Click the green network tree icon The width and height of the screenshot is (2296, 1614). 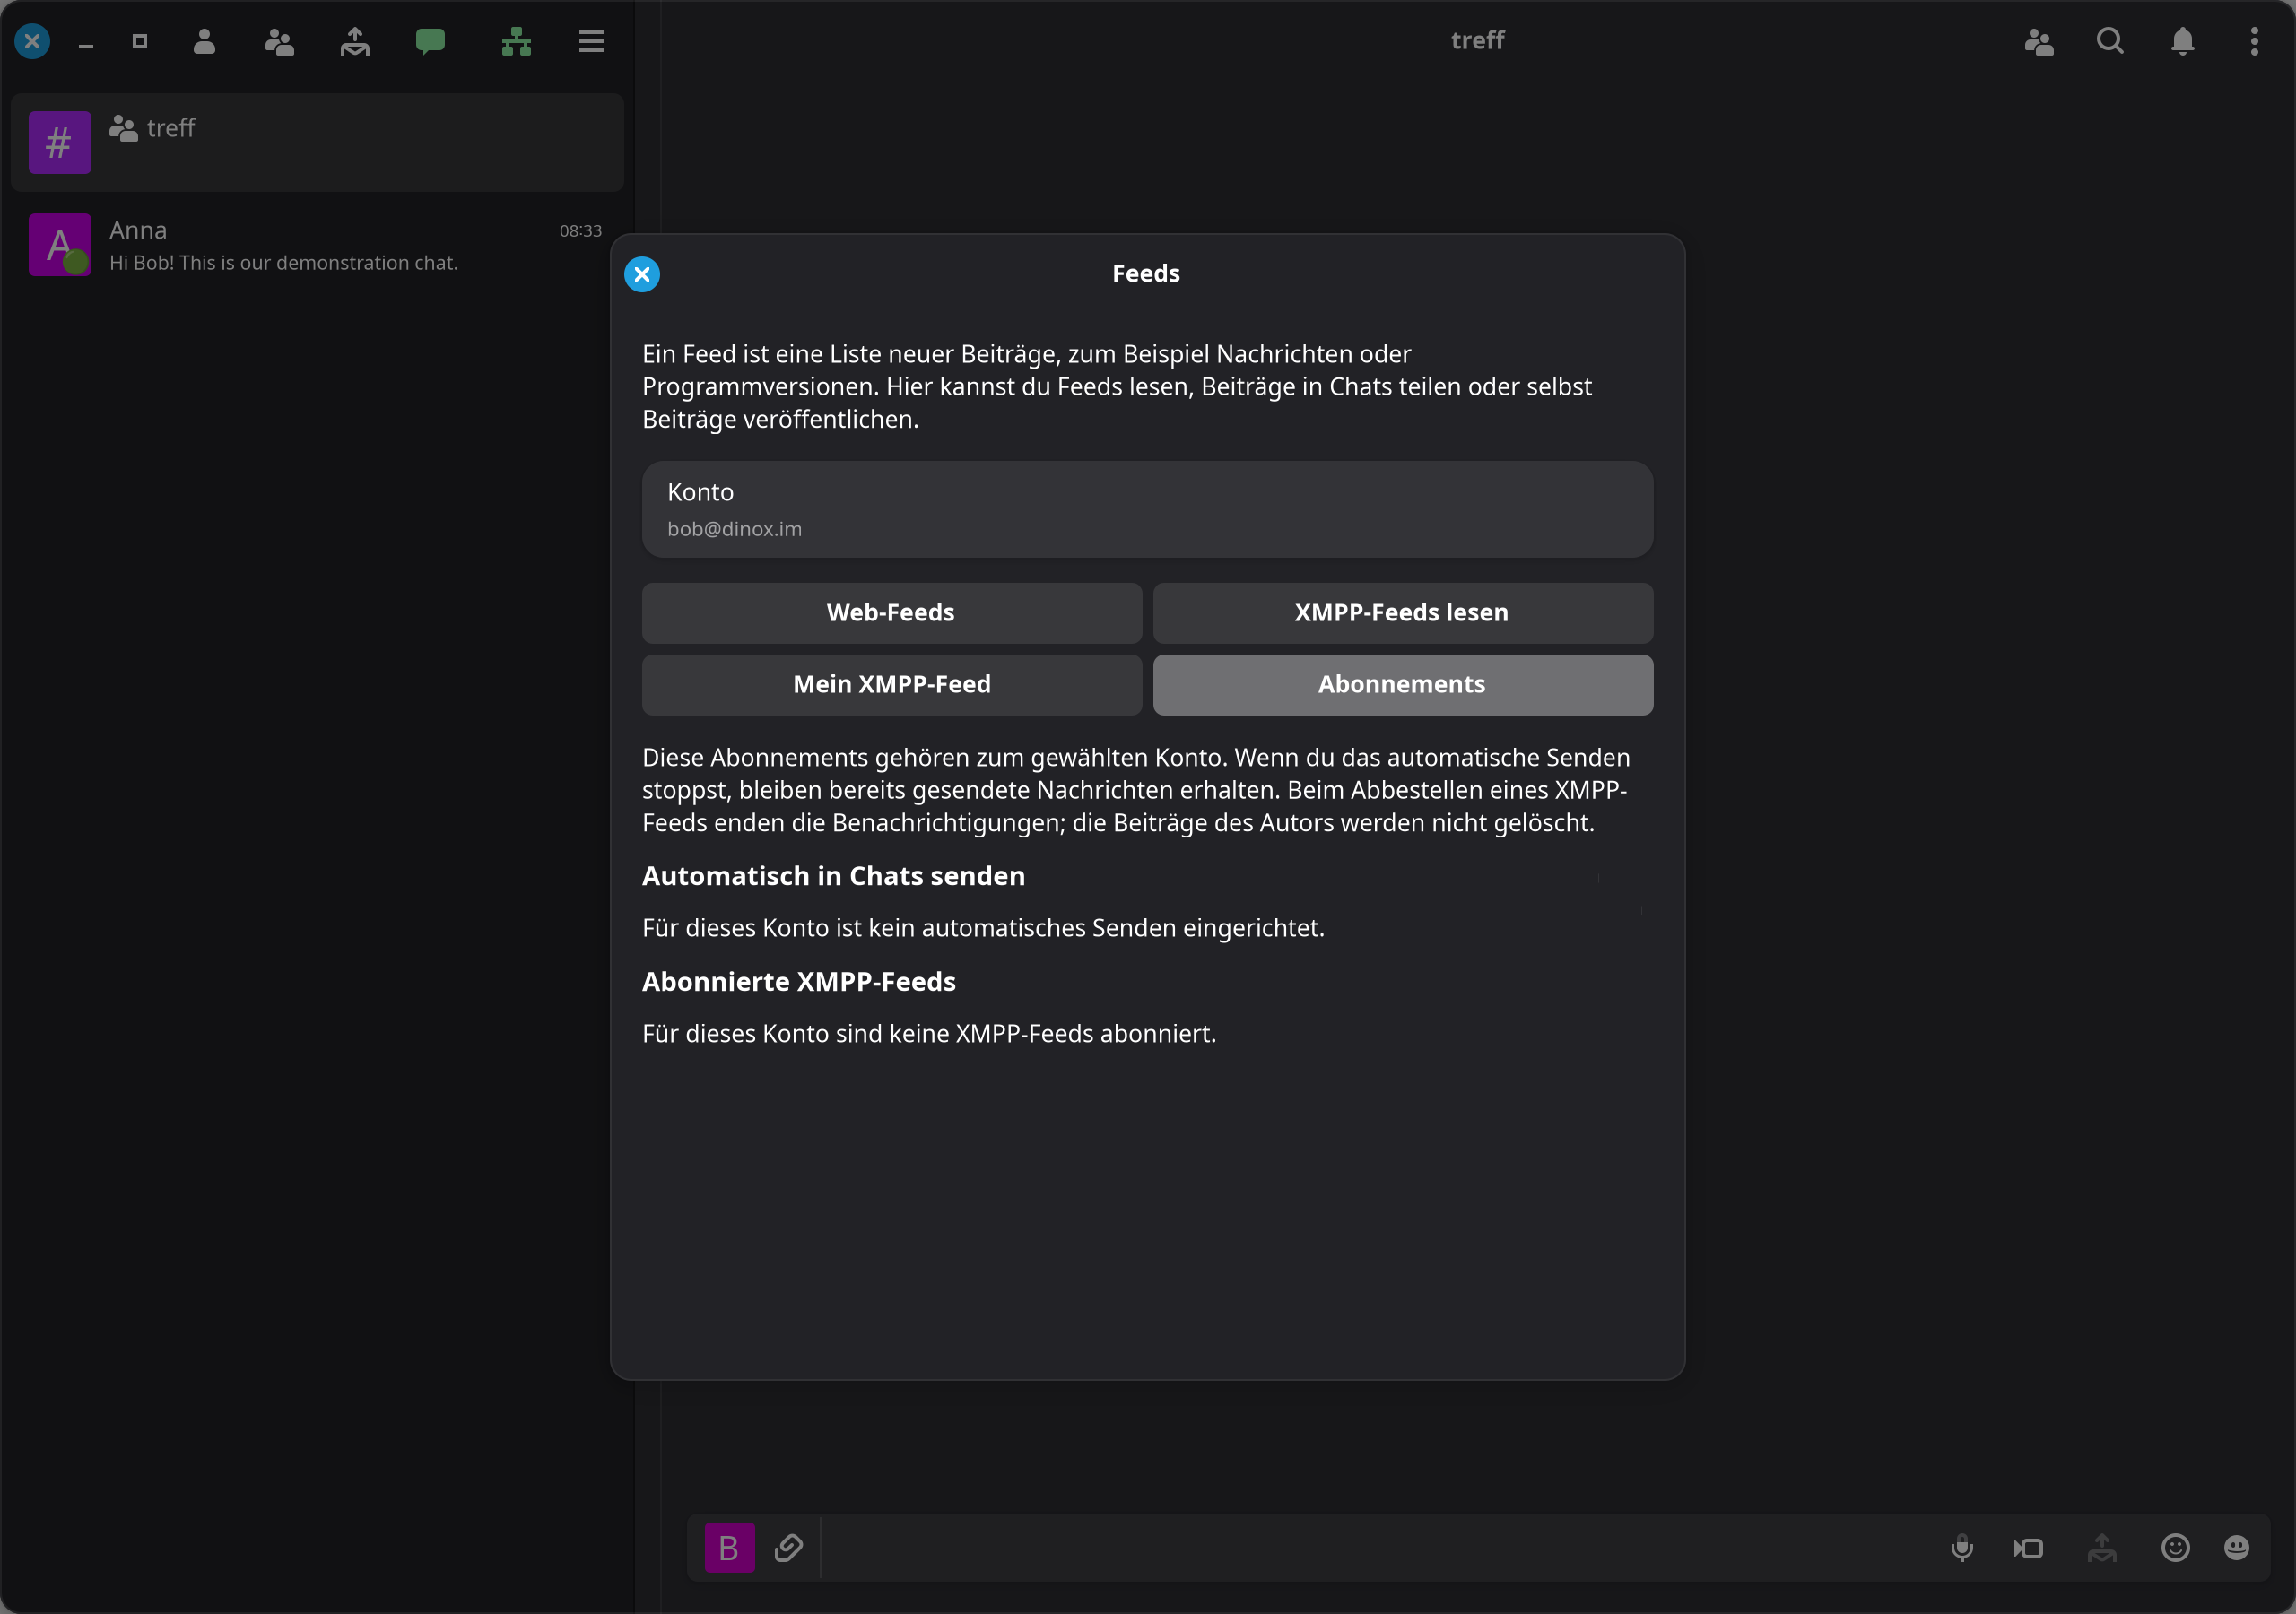pyautogui.click(x=516, y=41)
